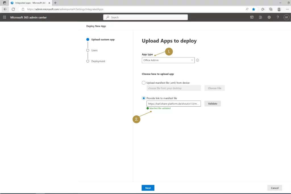Click the manifest URL input field

(x=174, y=104)
